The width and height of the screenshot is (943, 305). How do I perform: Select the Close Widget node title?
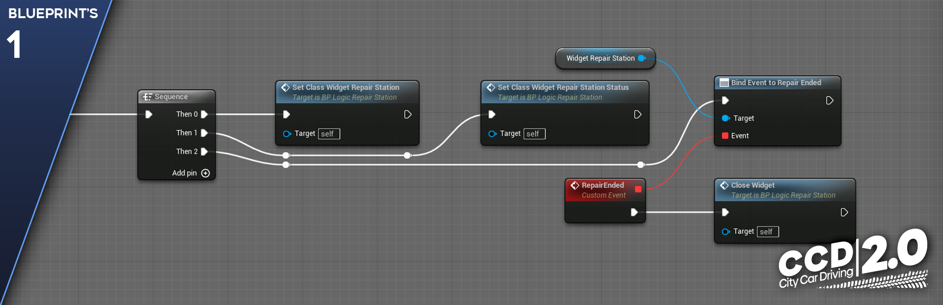coord(752,185)
